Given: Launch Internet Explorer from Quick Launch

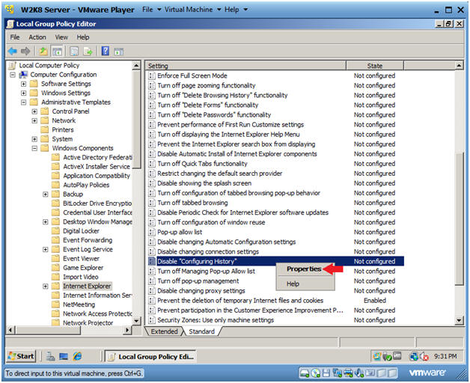Looking at the screenshot, I should pyautogui.click(x=77, y=356).
